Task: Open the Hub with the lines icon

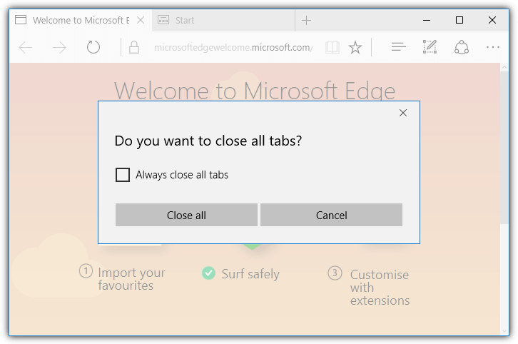Action: 398,47
